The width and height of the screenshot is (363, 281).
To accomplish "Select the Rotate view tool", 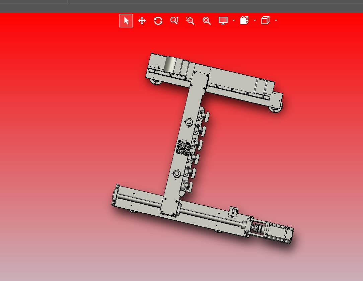I will pos(158,21).
